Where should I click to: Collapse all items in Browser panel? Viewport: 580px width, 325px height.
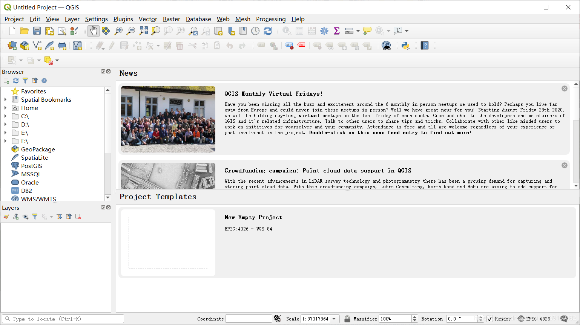point(35,81)
